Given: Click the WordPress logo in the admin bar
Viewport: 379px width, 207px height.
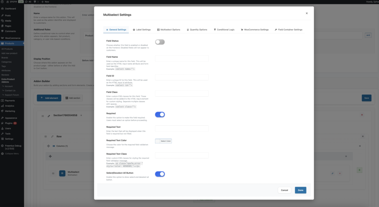Looking at the screenshot, I should point(3,2).
